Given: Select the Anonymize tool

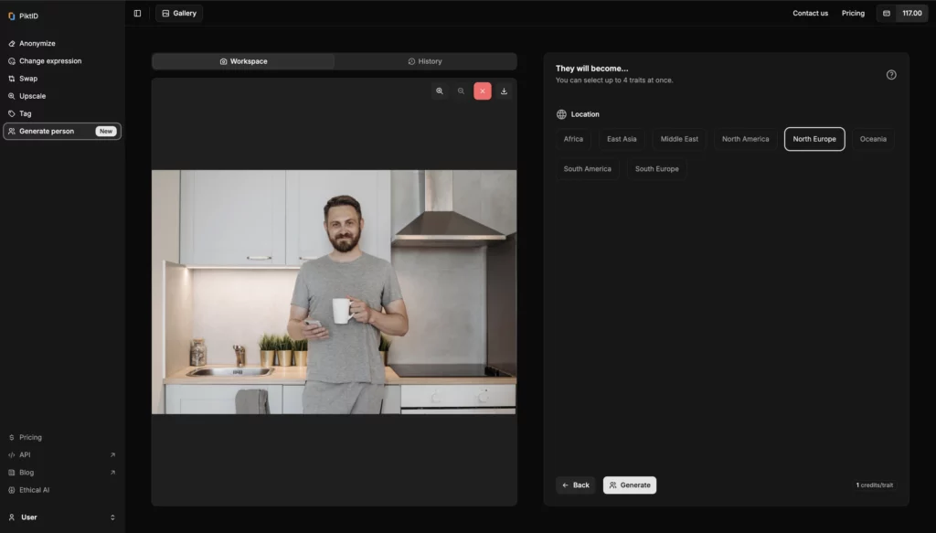Looking at the screenshot, I should point(37,43).
